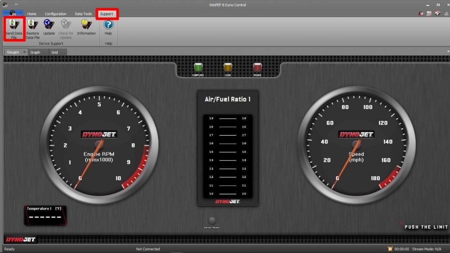Open the tab list arrow at far right
450x253 pixels.
[x=448, y=52]
